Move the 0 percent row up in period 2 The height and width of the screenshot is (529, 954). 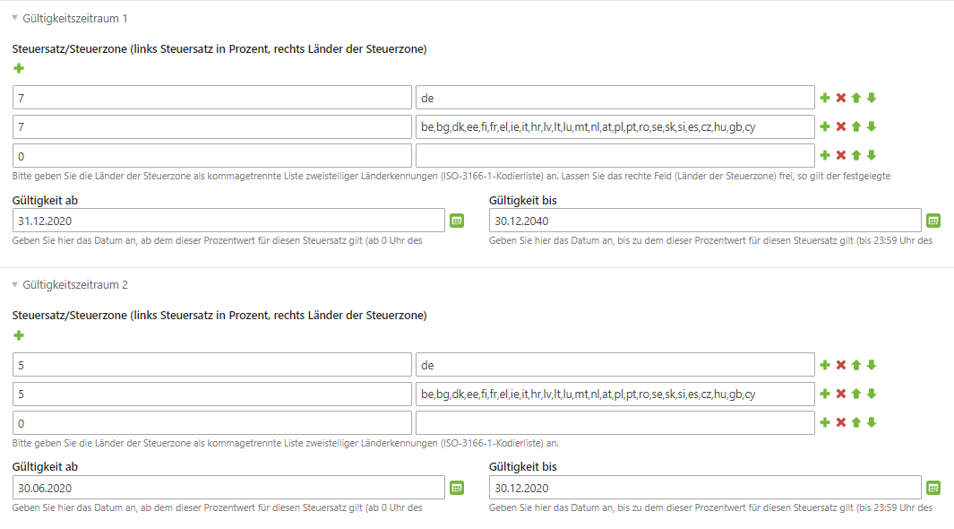(x=856, y=422)
